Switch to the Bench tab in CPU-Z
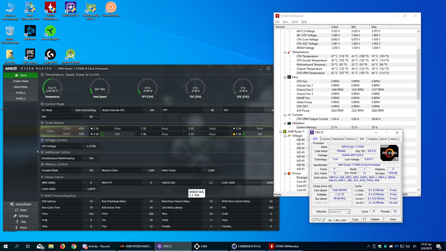This screenshot has height=251, width=446. point(384,139)
